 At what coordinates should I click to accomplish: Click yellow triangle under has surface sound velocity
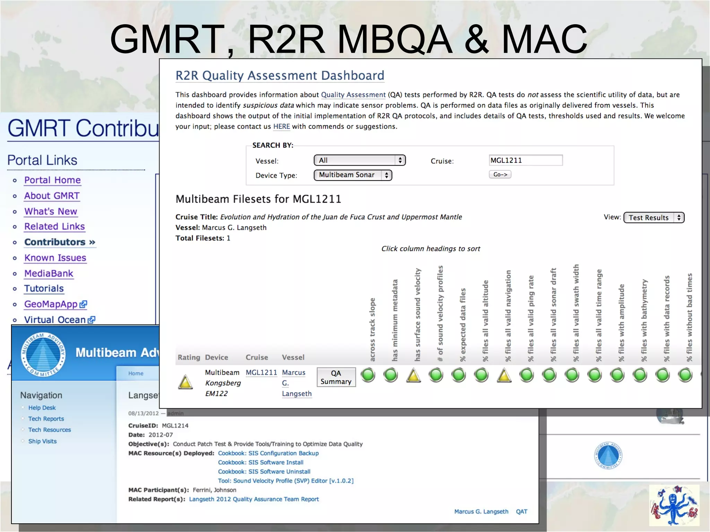(x=414, y=375)
